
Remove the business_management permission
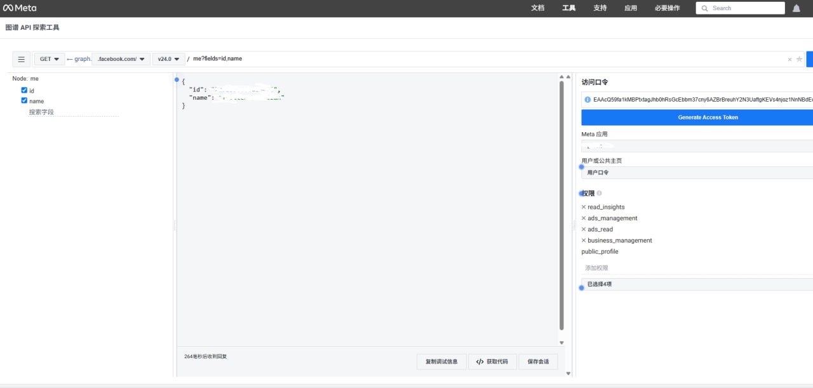pyautogui.click(x=584, y=241)
